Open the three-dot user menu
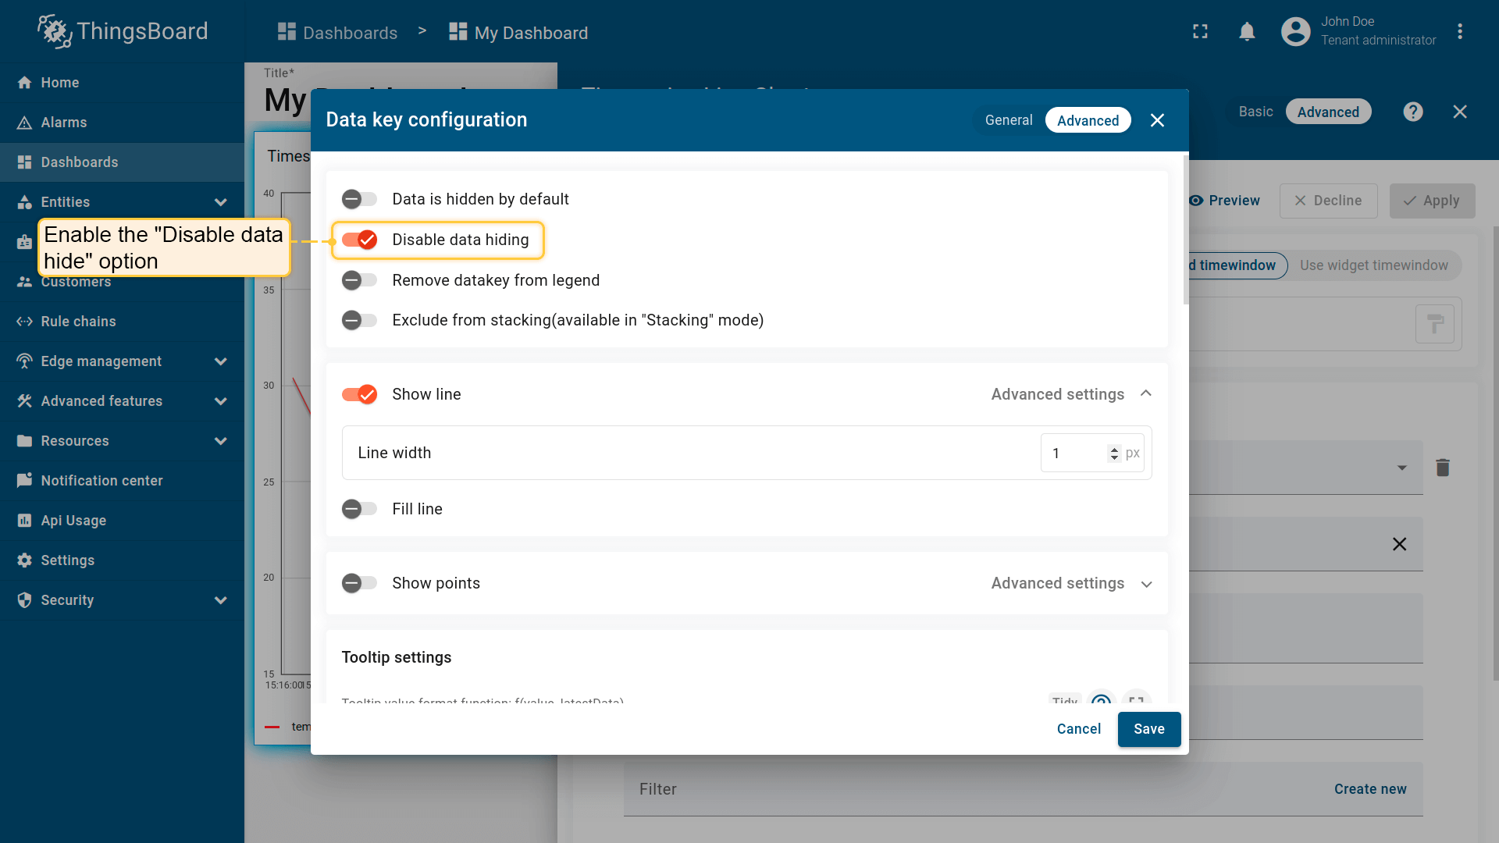This screenshot has width=1499, height=843. pyautogui.click(x=1459, y=32)
